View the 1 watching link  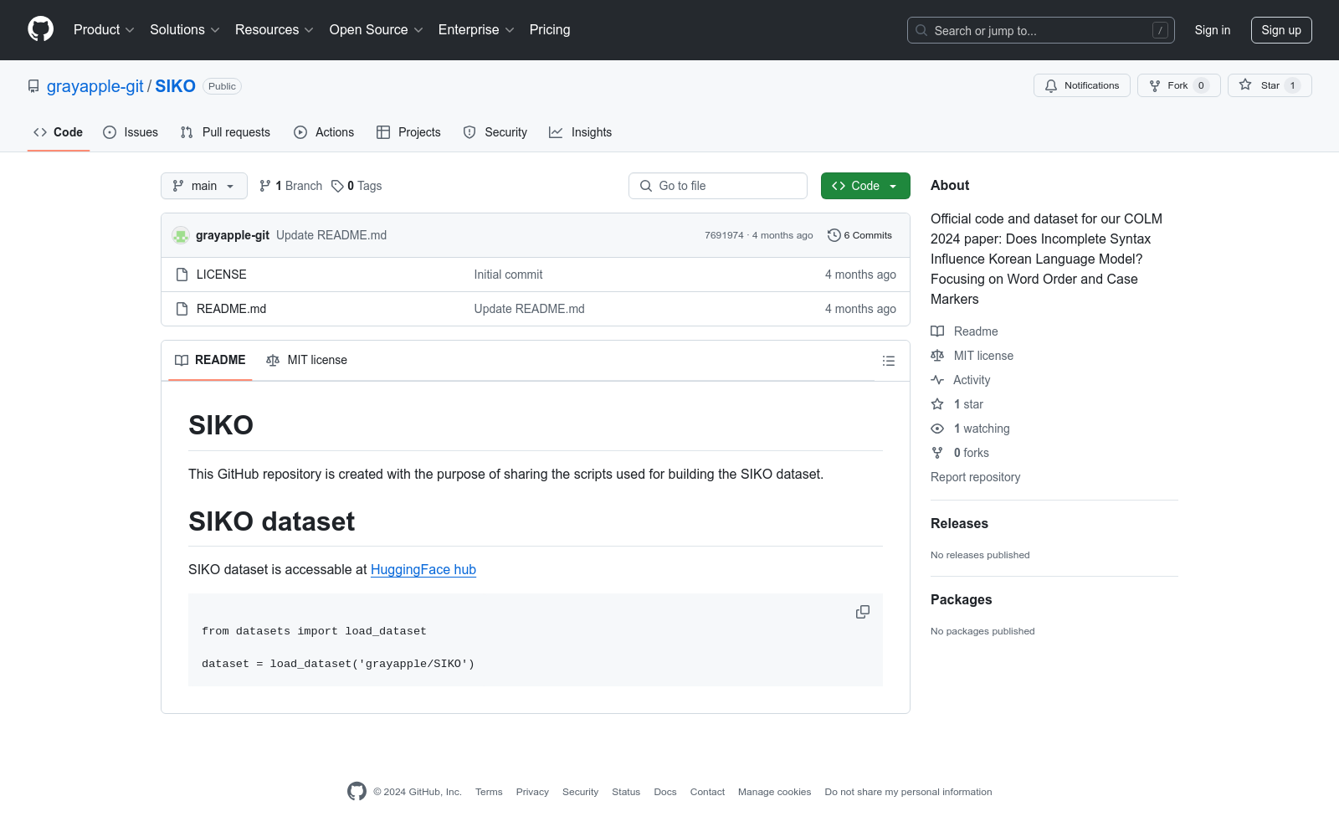tap(971, 429)
